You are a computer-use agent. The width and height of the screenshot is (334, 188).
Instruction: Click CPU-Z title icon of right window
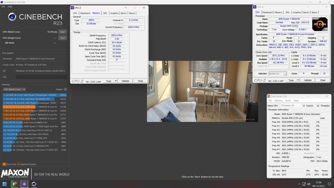coord(255,7)
